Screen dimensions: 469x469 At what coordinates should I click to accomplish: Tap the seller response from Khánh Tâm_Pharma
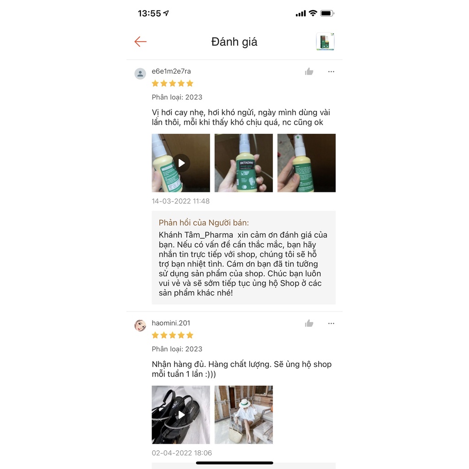point(244,257)
